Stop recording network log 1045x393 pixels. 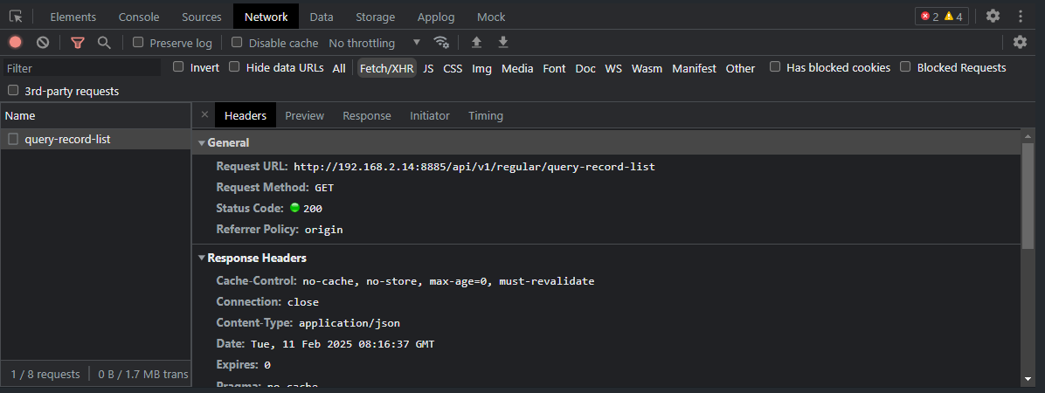(16, 42)
